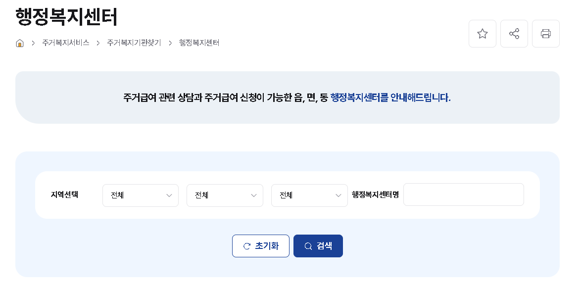Click the chevron on the first 전체 selector
Image resolution: width=580 pixels, height=291 pixels.
[x=169, y=195]
